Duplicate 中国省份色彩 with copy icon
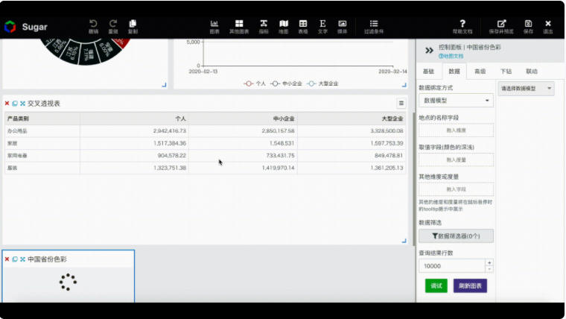 click(x=15, y=259)
